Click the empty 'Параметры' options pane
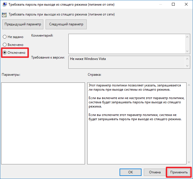Viewport: 193px width, 179px height. (x=43, y=123)
